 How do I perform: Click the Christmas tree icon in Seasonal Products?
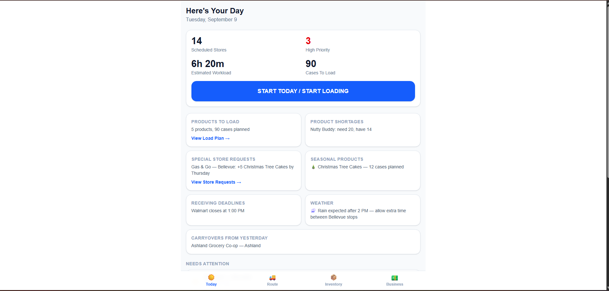[313, 167]
